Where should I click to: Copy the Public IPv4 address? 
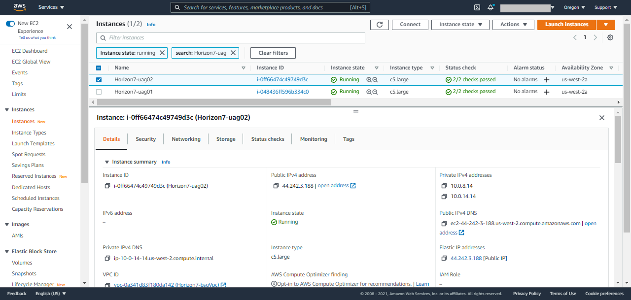click(276, 185)
